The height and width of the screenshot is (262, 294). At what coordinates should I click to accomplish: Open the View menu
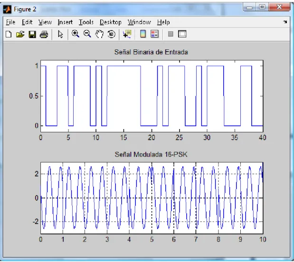point(45,22)
